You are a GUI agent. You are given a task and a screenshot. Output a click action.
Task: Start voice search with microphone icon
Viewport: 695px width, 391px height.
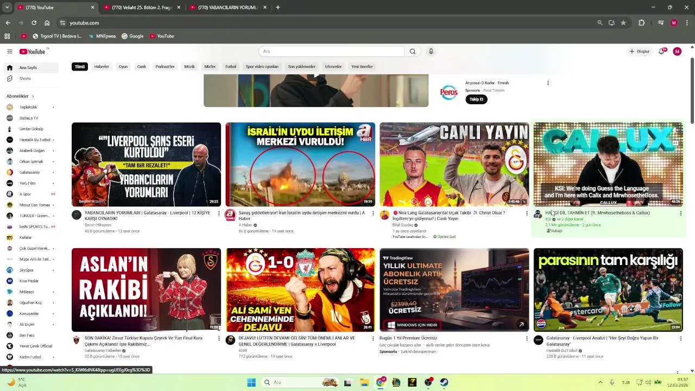431,52
